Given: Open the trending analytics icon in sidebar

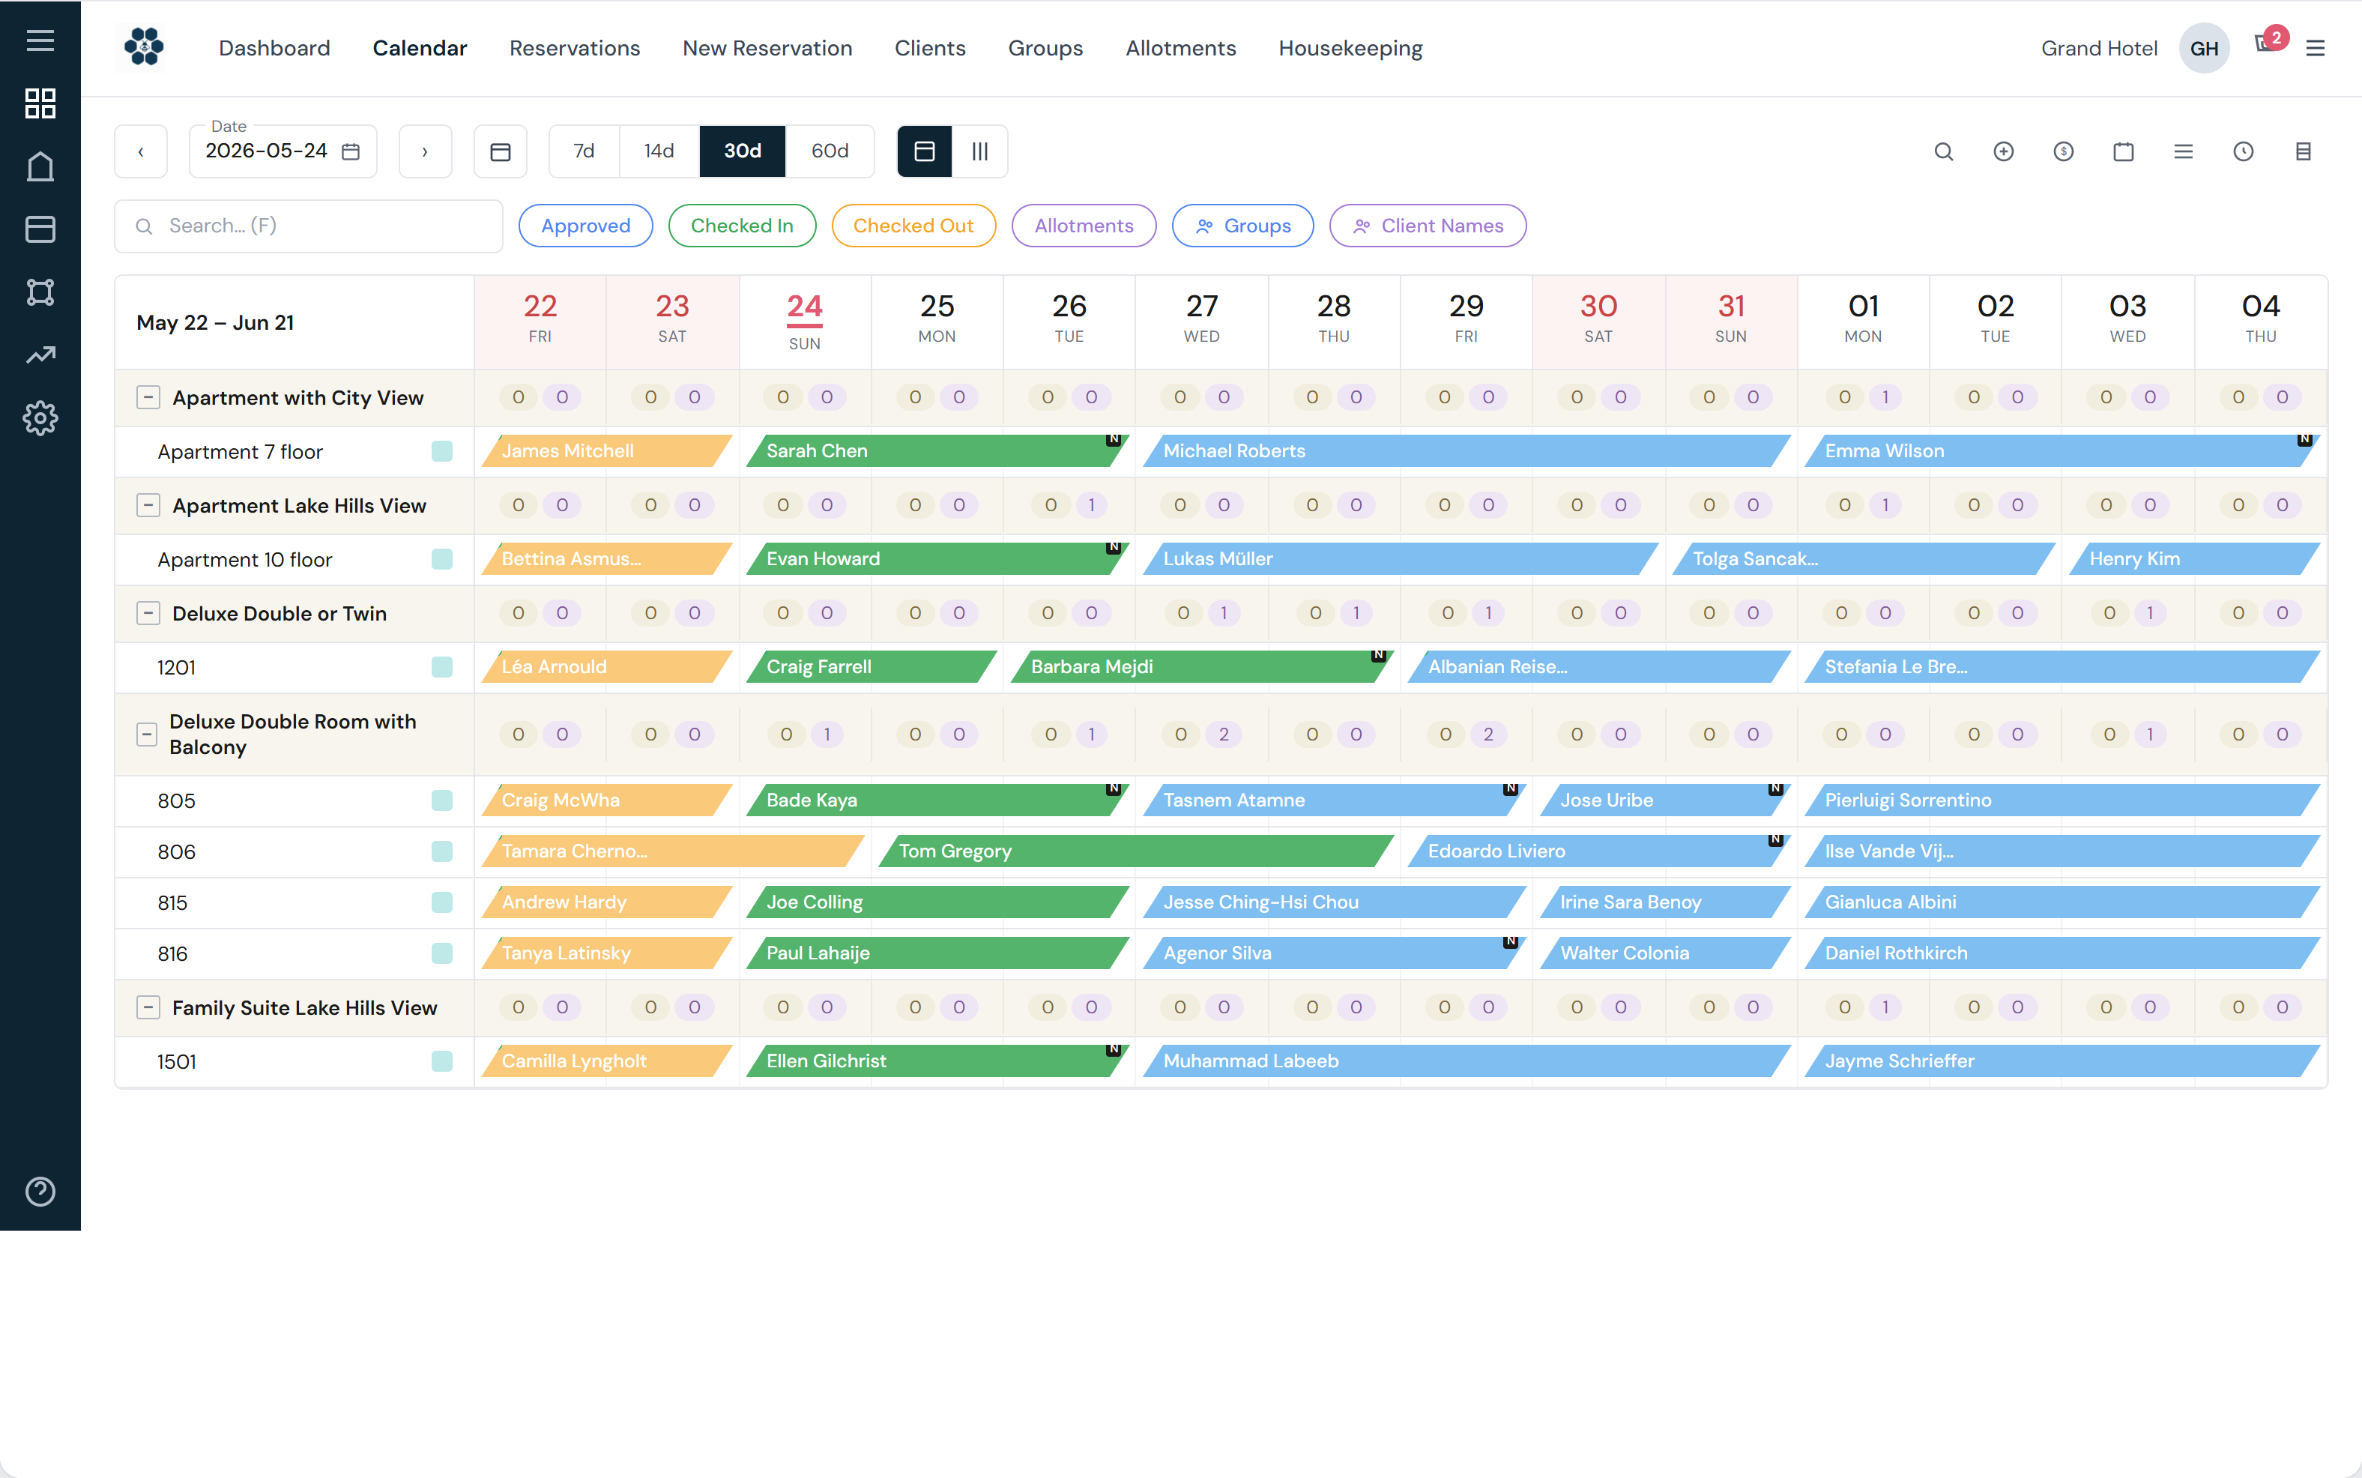Looking at the screenshot, I should (x=40, y=355).
